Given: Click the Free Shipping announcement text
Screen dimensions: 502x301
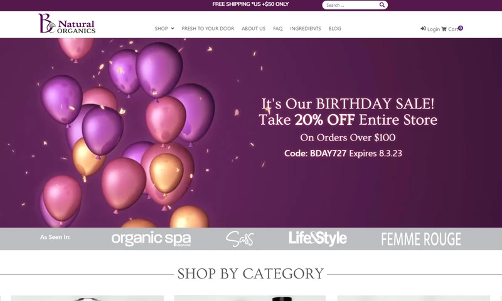Looking at the screenshot, I should (250, 4).
